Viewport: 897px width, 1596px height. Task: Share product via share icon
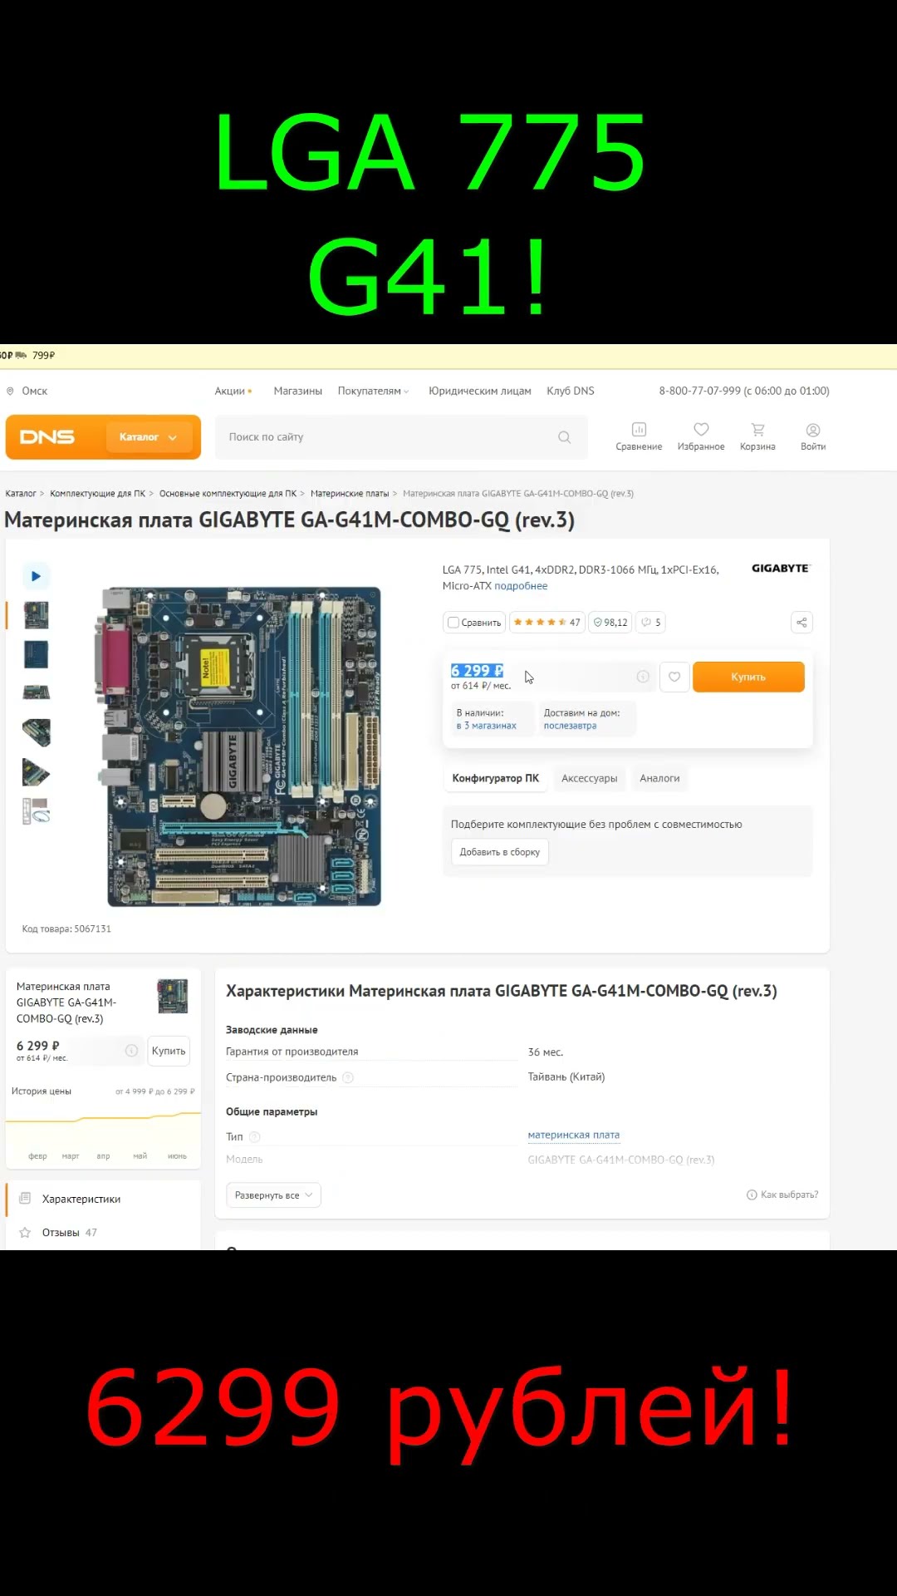coord(801,623)
